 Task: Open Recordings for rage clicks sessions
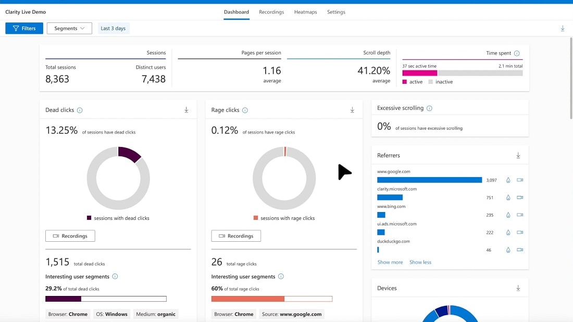[x=236, y=236]
